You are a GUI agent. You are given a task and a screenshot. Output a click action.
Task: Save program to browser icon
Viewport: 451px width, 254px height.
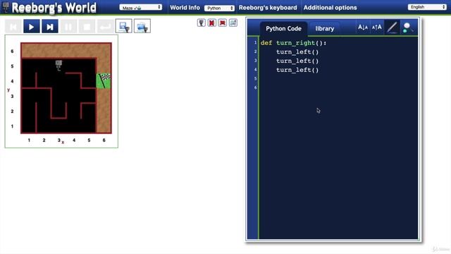(124, 27)
